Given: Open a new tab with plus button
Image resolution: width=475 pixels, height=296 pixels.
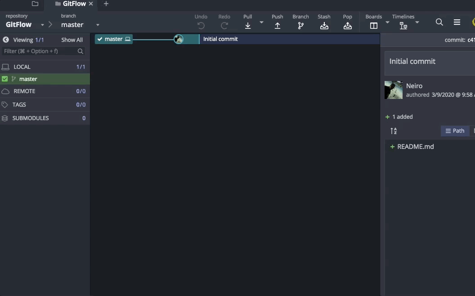Looking at the screenshot, I should point(106,4).
